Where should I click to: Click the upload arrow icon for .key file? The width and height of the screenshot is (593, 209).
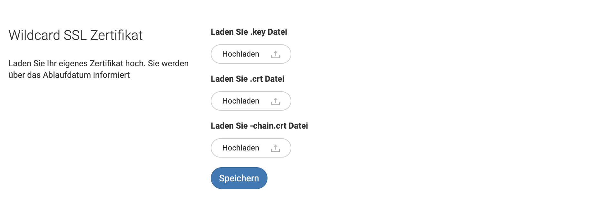pyautogui.click(x=276, y=54)
